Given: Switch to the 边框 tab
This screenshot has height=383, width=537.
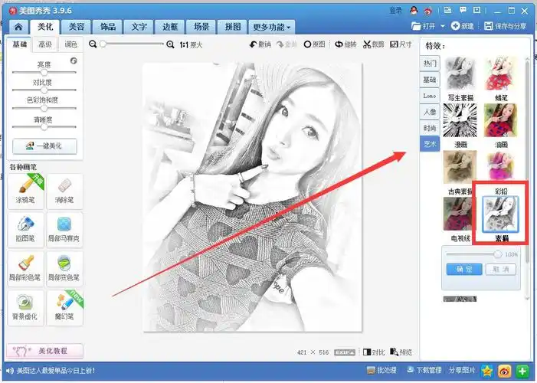Looking at the screenshot, I should pos(170,27).
